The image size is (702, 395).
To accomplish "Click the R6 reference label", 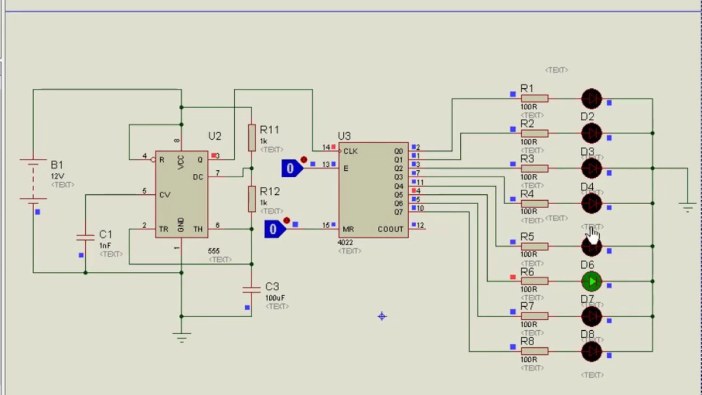I will 527,272.
